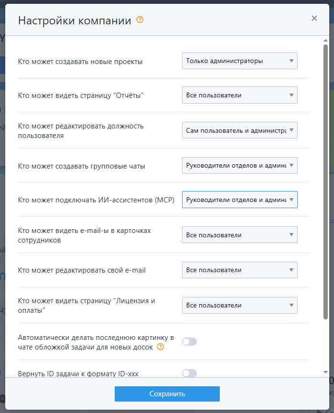This screenshot has height=413, width=334.
Task: Close the company settings dialog
Action: click(x=314, y=18)
